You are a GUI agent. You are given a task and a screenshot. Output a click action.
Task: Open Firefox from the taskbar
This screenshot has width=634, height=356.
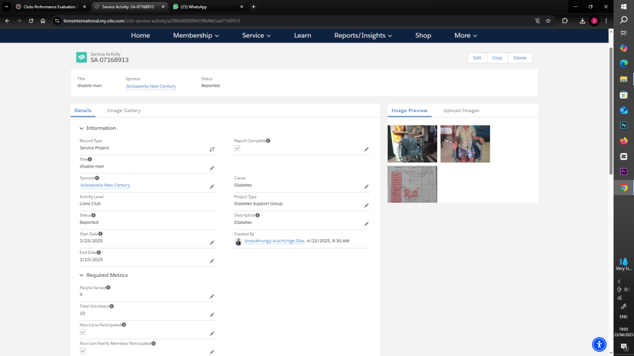pos(623,141)
